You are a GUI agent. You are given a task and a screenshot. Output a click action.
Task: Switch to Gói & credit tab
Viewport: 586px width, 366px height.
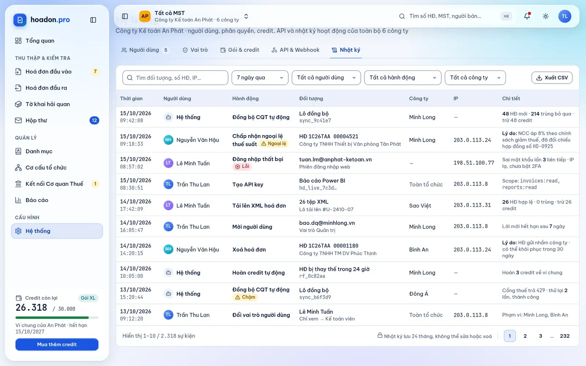[240, 50]
